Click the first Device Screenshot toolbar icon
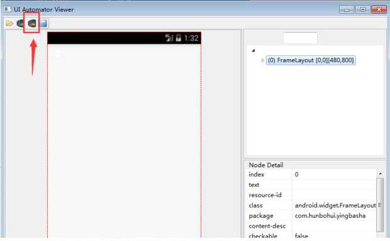 click(20, 24)
